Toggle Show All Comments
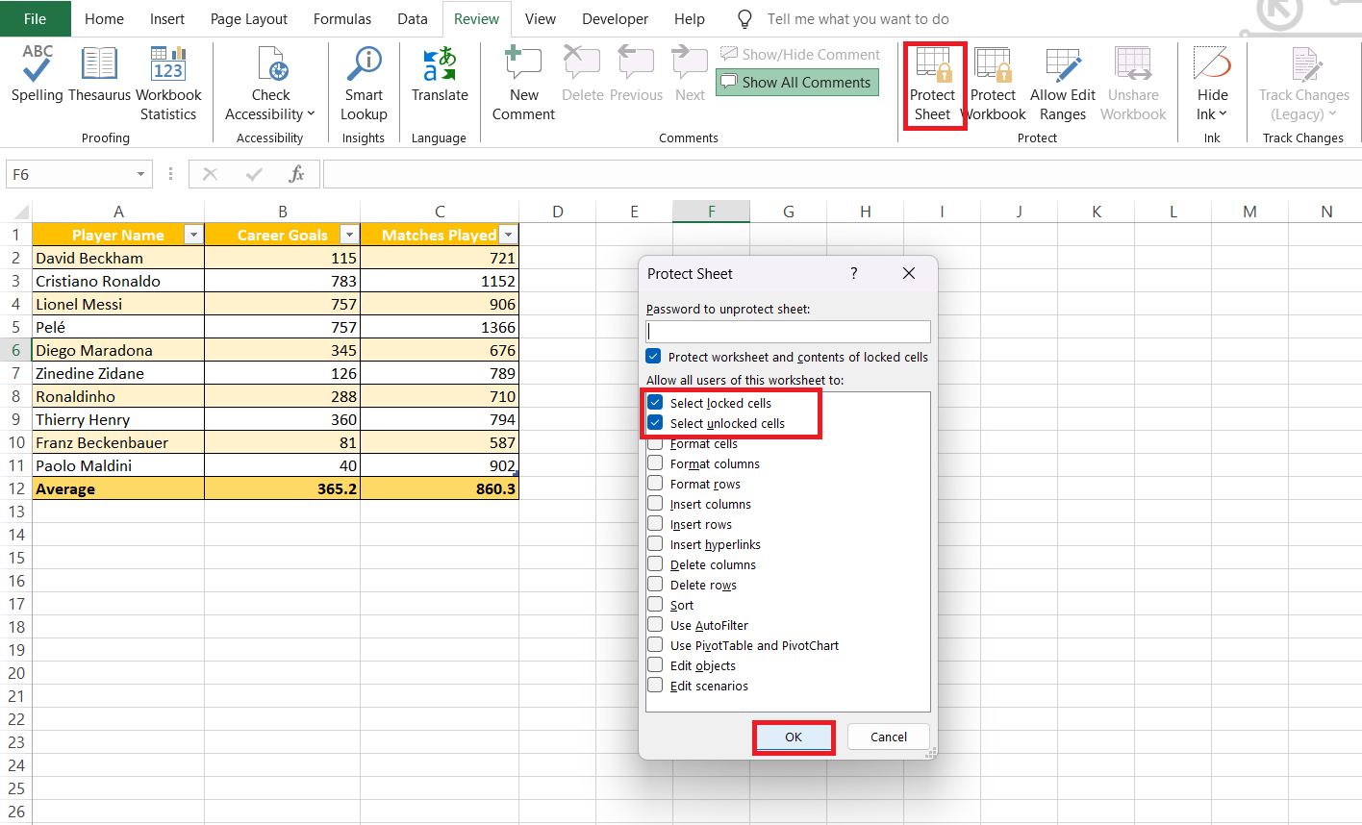Image resolution: width=1362 pixels, height=825 pixels. coord(796,83)
